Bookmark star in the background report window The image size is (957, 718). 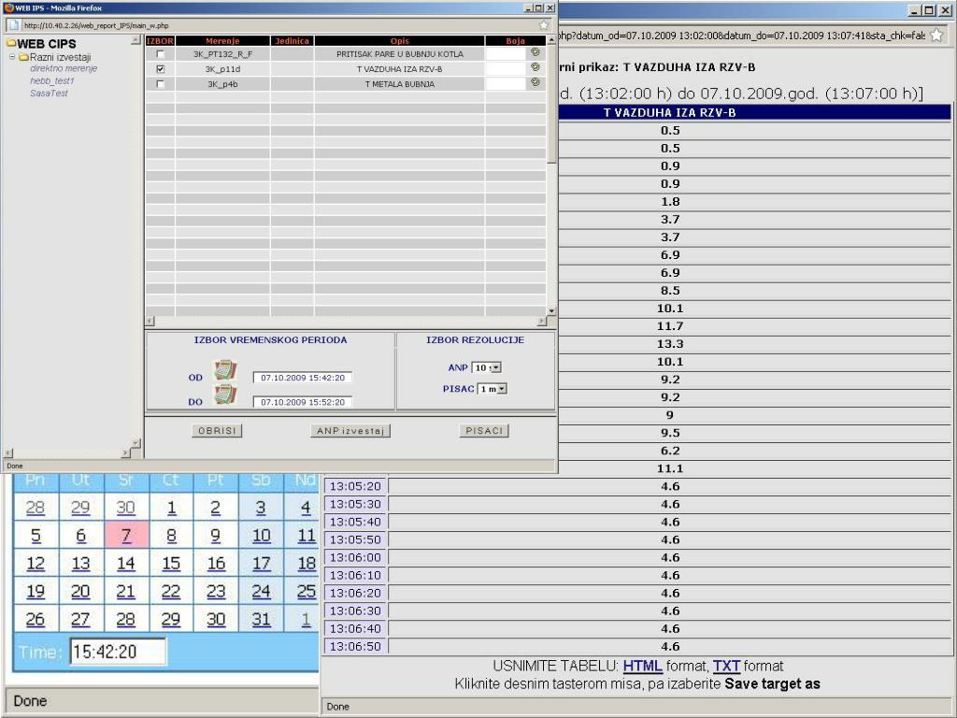936,36
